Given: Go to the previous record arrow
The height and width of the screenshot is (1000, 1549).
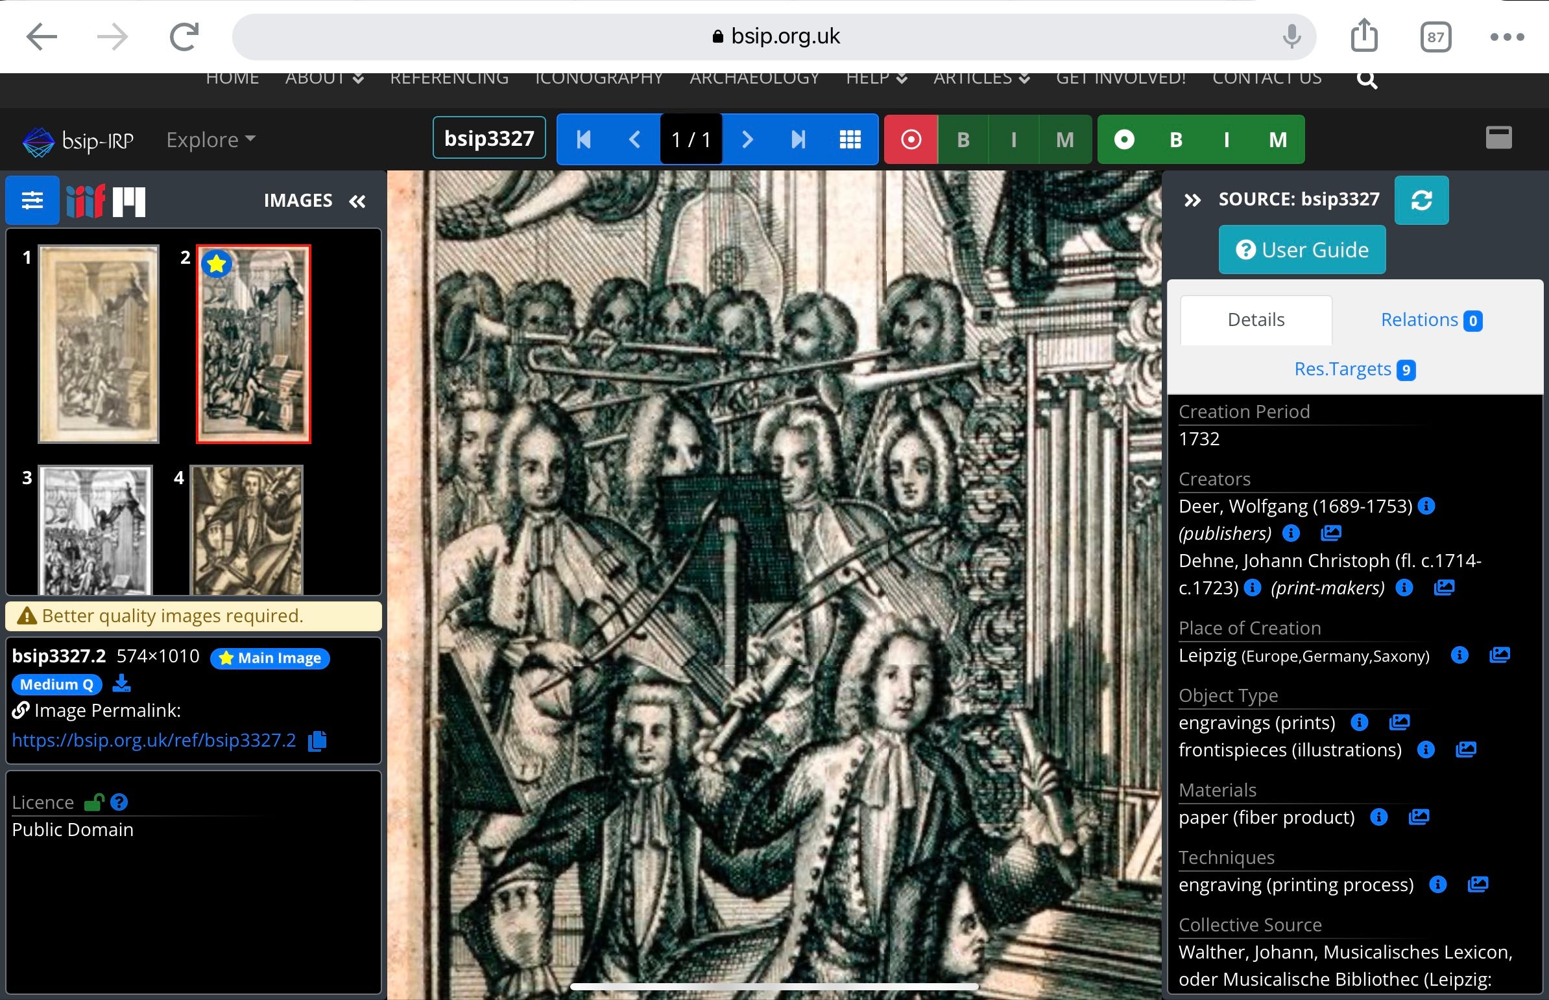Looking at the screenshot, I should click(x=635, y=139).
